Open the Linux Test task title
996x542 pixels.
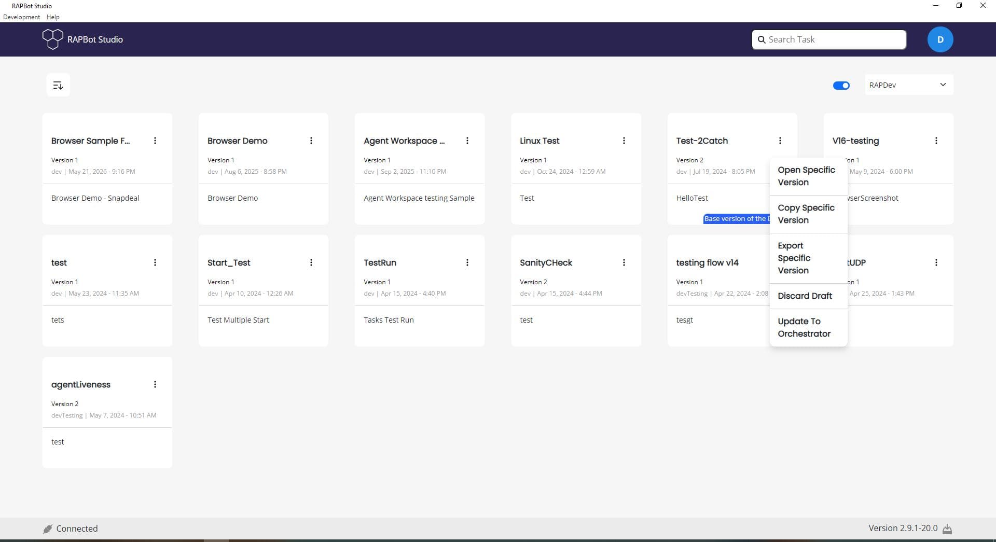pyautogui.click(x=539, y=141)
